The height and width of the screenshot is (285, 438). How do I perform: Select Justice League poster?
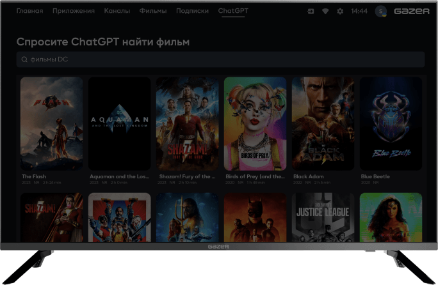[x=323, y=217]
